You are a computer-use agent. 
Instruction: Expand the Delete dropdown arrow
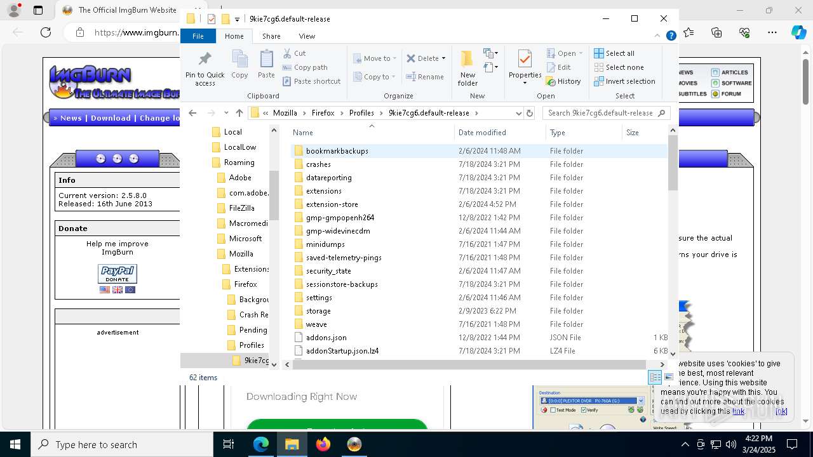pos(443,58)
